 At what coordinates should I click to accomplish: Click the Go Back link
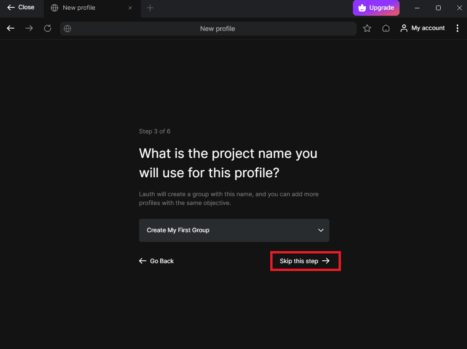[157, 261]
